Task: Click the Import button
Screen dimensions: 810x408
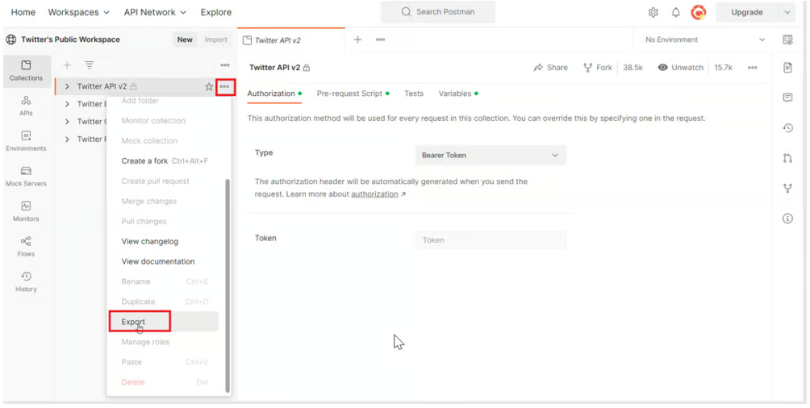Action: [x=216, y=40]
